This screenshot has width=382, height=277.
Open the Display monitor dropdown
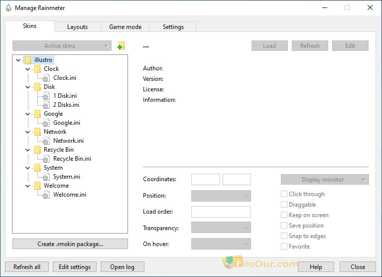pyautogui.click(x=325, y=180)
